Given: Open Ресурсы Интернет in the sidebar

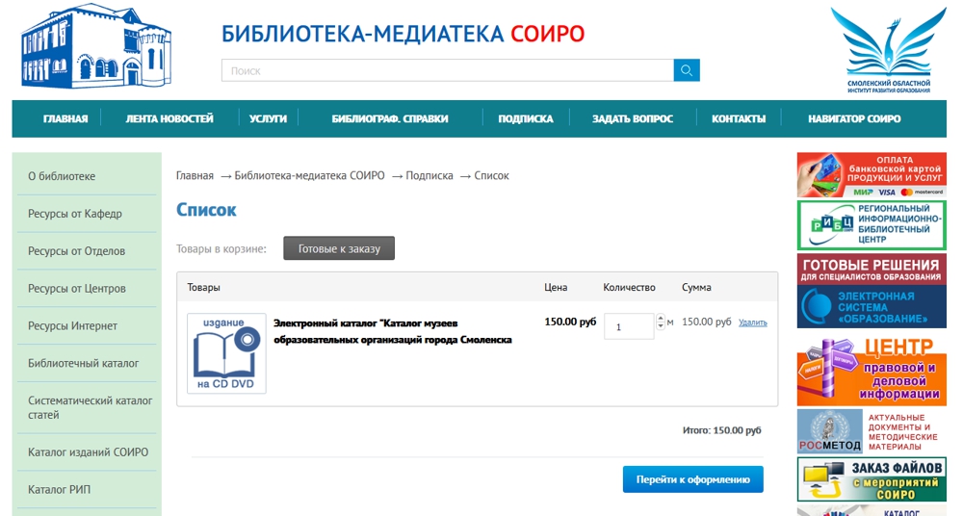Looking at the screenshot, I should pos(72,326).
